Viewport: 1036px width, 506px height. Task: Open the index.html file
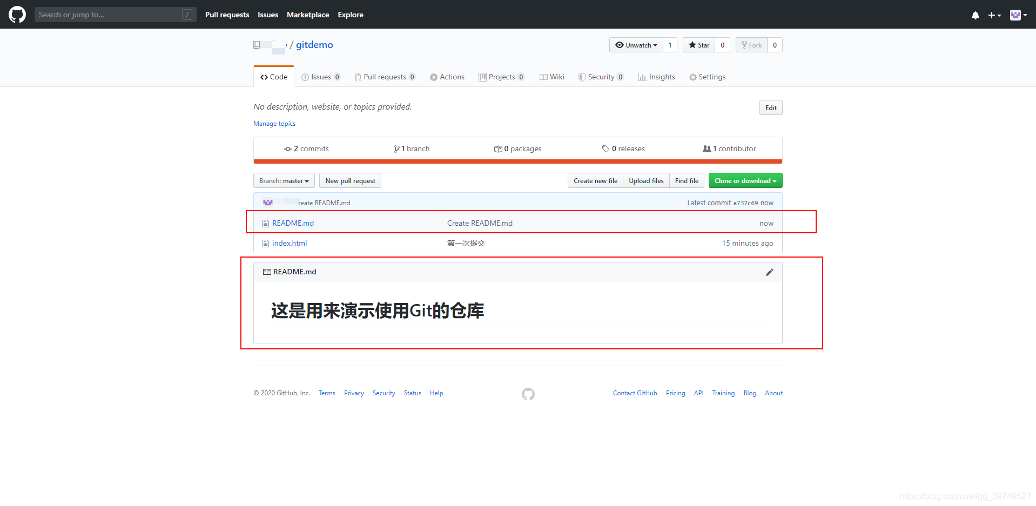290,243
